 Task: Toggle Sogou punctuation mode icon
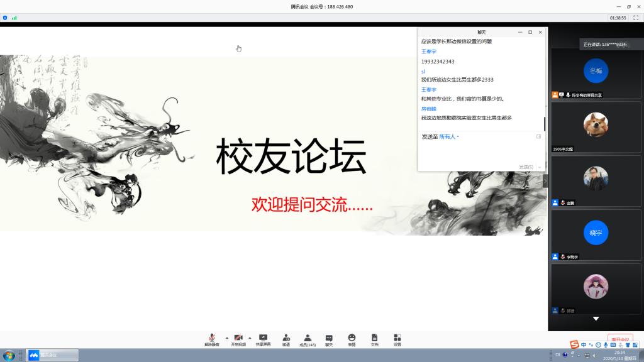[591, 345]
